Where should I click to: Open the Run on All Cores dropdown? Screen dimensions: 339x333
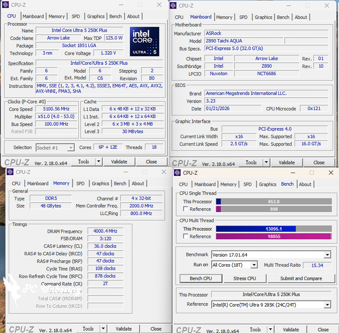pyautogui.click(x=254, y=265)
